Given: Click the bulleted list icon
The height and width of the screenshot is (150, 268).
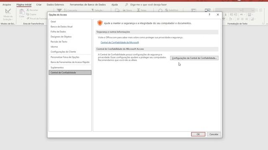Looking at the screenshot, I should pyautogui.click(x=257, y=10).
